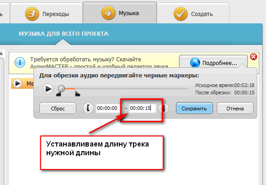Click the number 3 step icon
Image resolution: width=266 pixels, height=185 pixels.
pos(32,14)
